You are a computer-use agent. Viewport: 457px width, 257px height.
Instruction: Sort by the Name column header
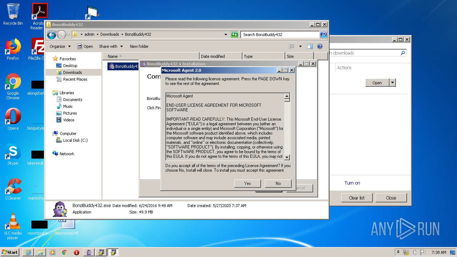pyautogui.click(x=151, y=56)
